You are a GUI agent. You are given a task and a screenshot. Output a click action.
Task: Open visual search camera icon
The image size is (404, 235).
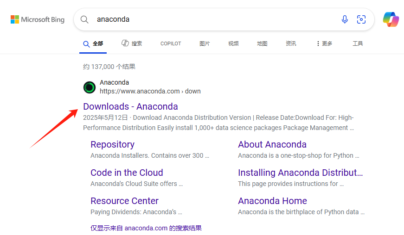coord(361,19)
